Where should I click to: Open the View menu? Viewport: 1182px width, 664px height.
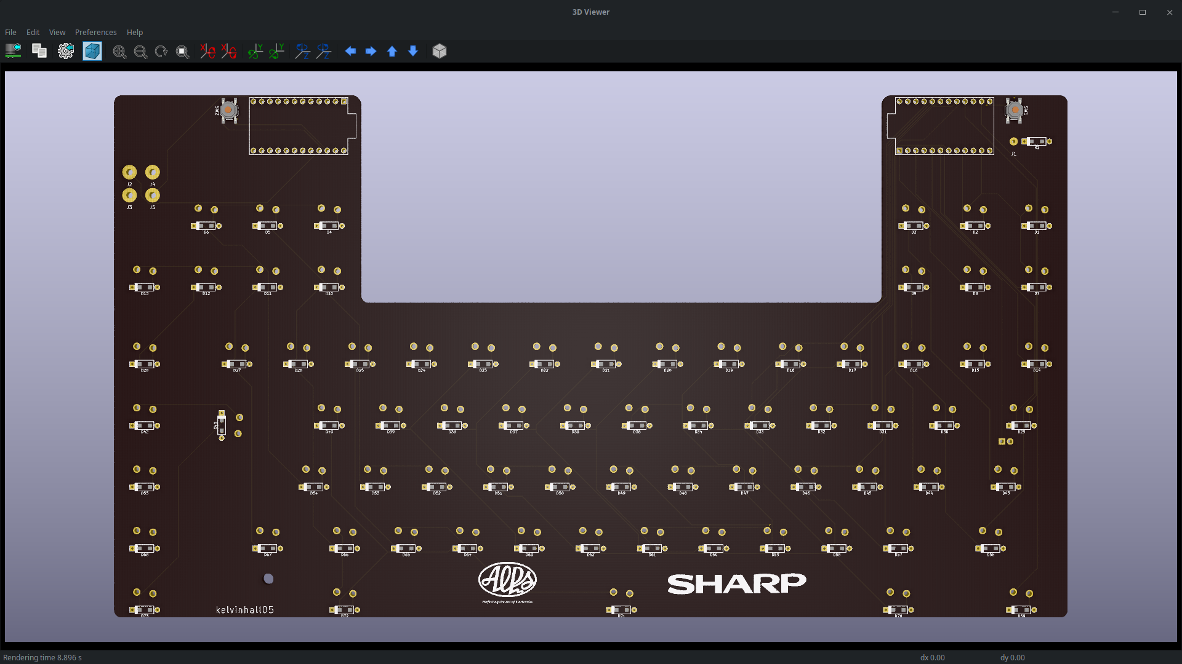tap(57, 32)
